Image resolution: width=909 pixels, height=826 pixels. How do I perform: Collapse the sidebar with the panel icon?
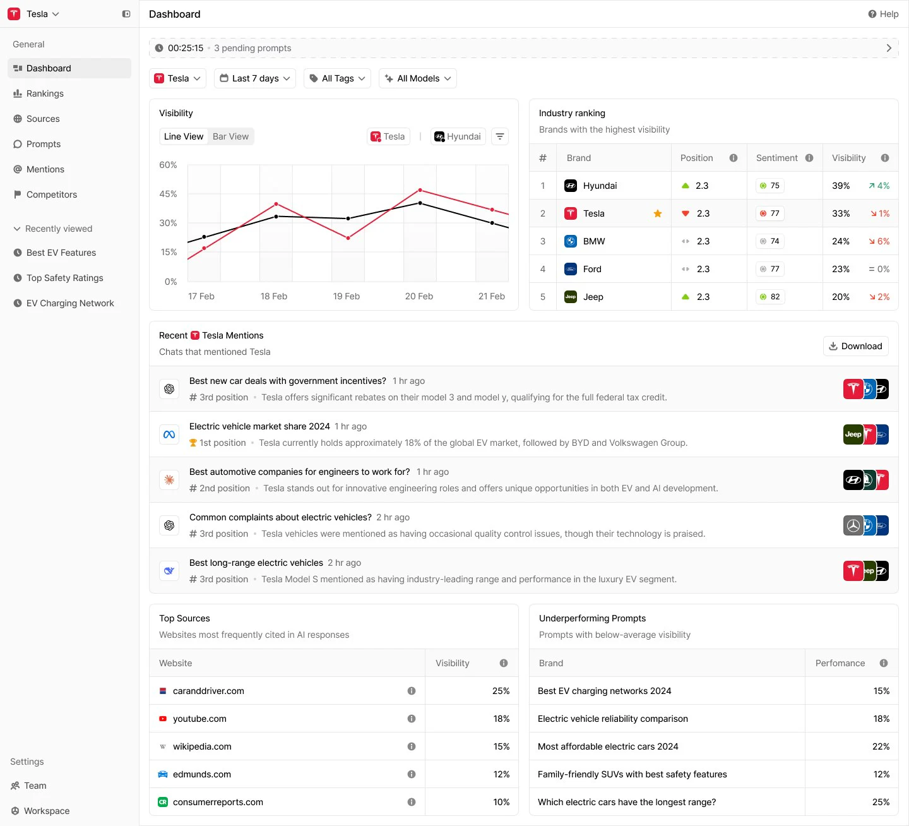(x=126, y=14)
